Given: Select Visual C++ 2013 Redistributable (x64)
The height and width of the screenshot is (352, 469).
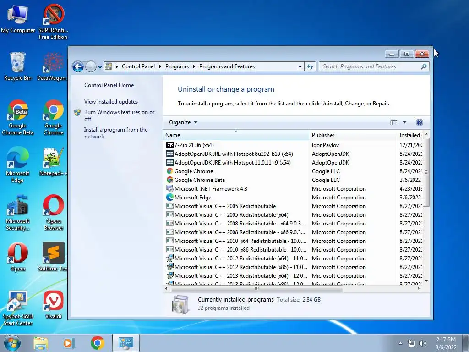Looking at the screenshot, I should [x=293, y=275].
